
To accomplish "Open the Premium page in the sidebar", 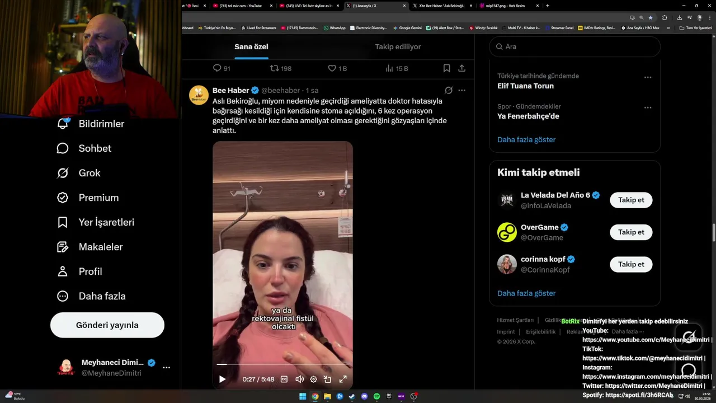I will [x=88, y=198].
